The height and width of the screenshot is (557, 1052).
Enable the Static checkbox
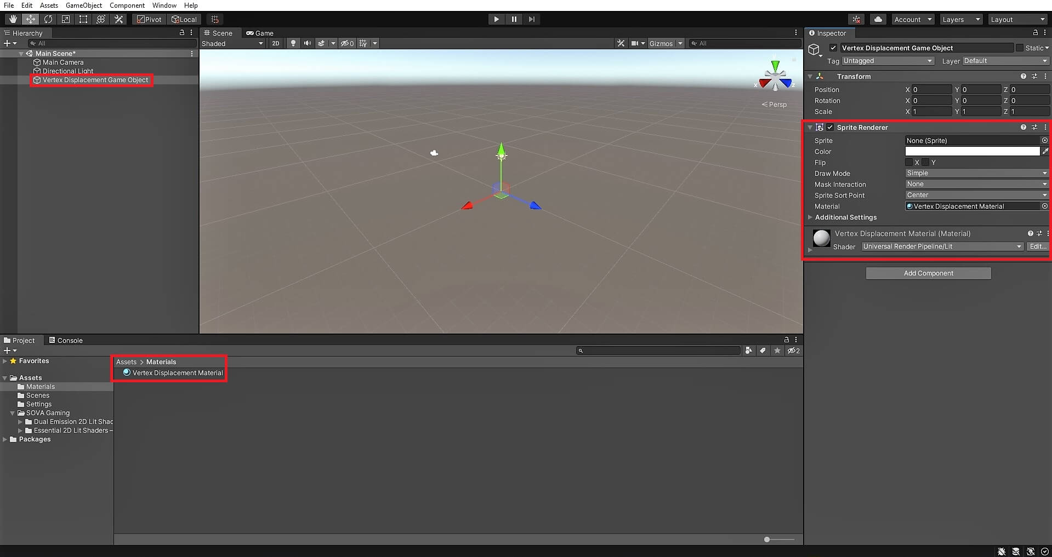click(x=1020, y=48)
